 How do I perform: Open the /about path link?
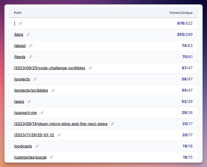[20, 46]
